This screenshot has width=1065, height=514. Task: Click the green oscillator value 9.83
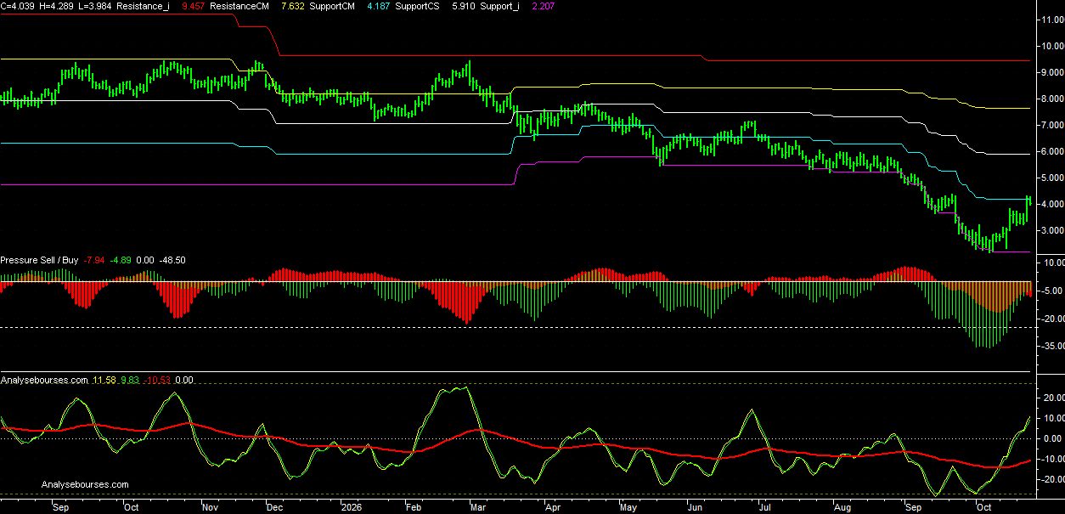[130, 380]
